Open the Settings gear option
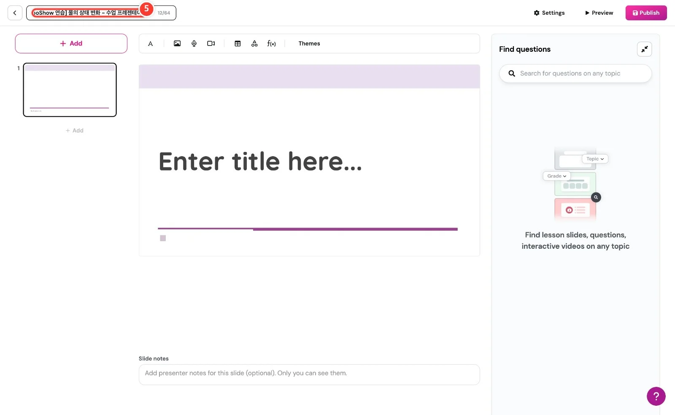The width and height of the screenshot is (675, 415). (x=549, y=13)
